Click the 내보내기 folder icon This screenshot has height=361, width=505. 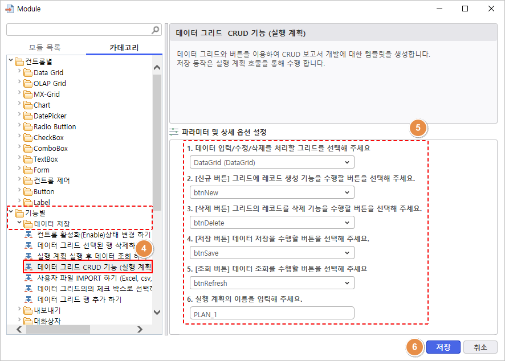pyautogui.click(x=28, y=310)
